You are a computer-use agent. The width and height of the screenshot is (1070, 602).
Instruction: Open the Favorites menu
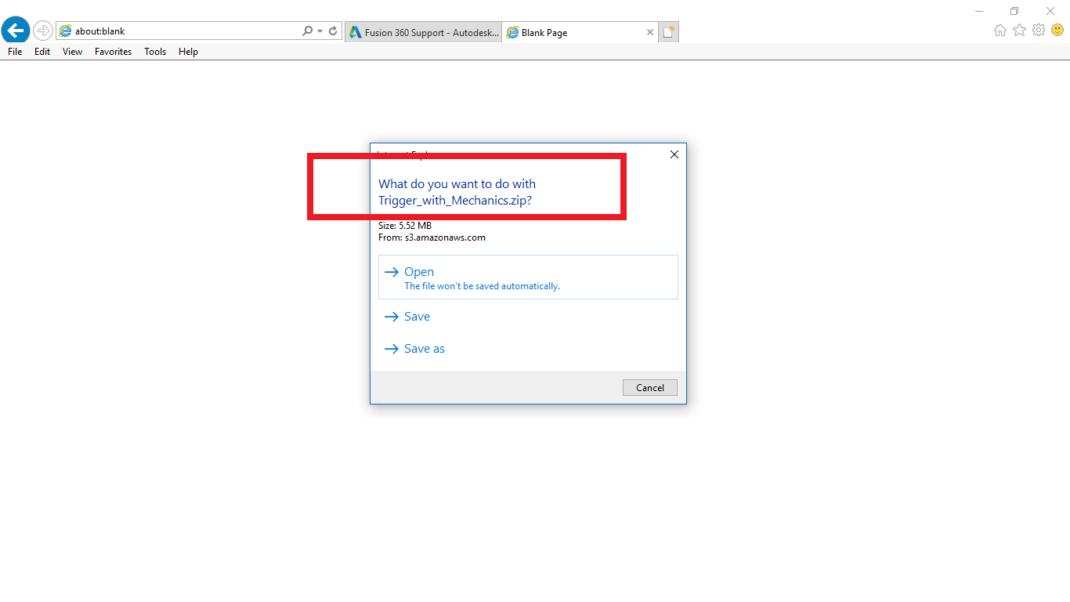(113, 52)
